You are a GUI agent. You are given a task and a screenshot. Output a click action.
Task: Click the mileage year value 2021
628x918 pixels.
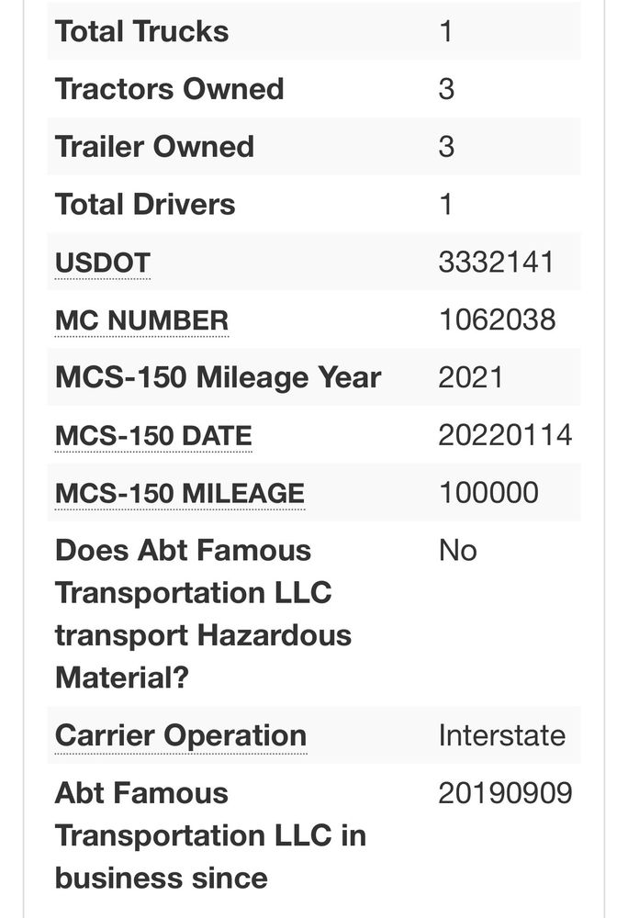(x=471, y=377)
